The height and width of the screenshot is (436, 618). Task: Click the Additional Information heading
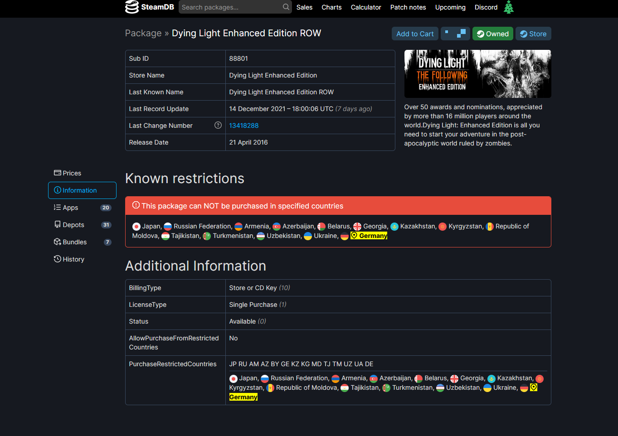pos(195,266)
